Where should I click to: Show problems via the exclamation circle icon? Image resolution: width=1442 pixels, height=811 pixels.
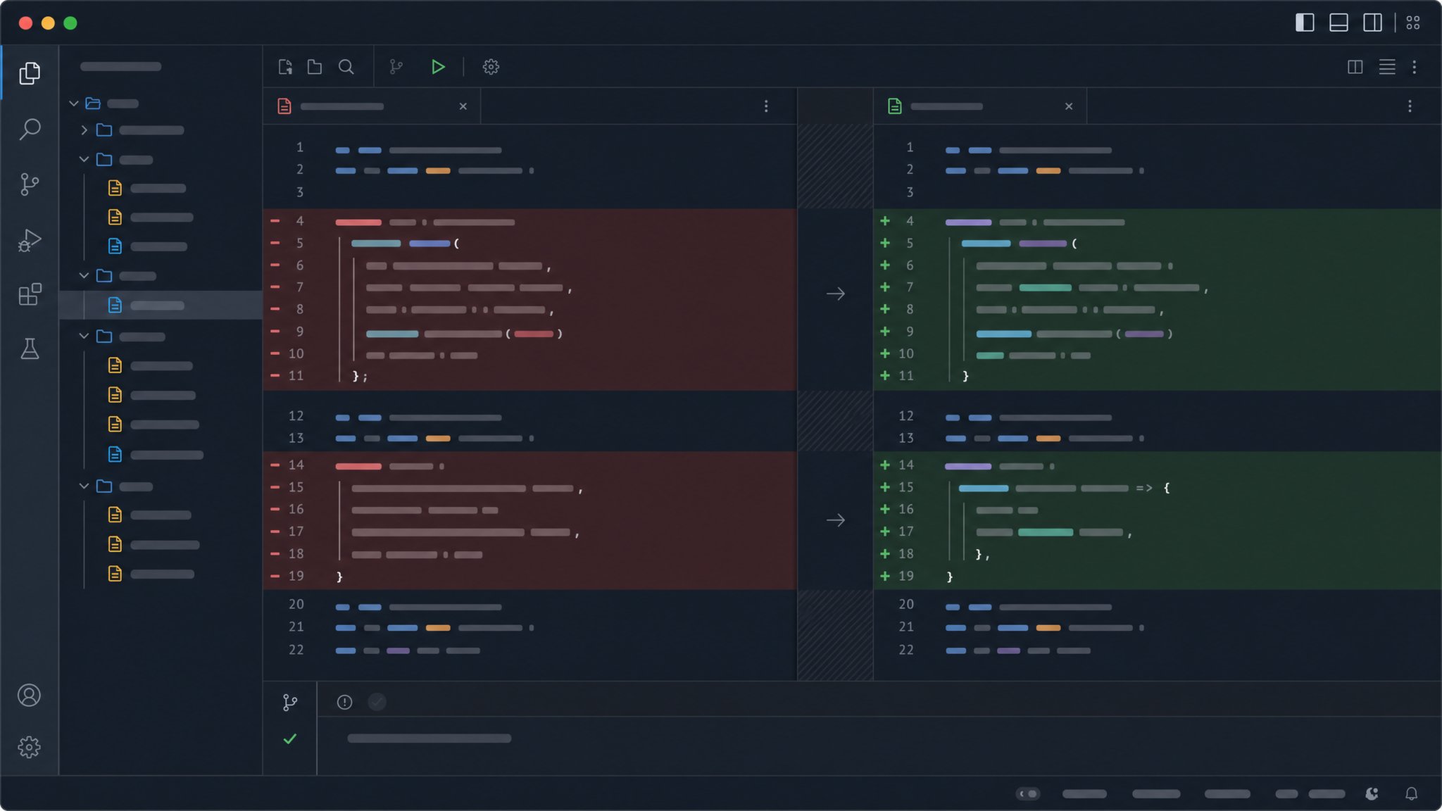click(344, 702)
